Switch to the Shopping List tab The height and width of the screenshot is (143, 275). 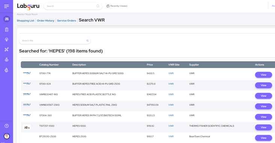[x=26, y=21]
